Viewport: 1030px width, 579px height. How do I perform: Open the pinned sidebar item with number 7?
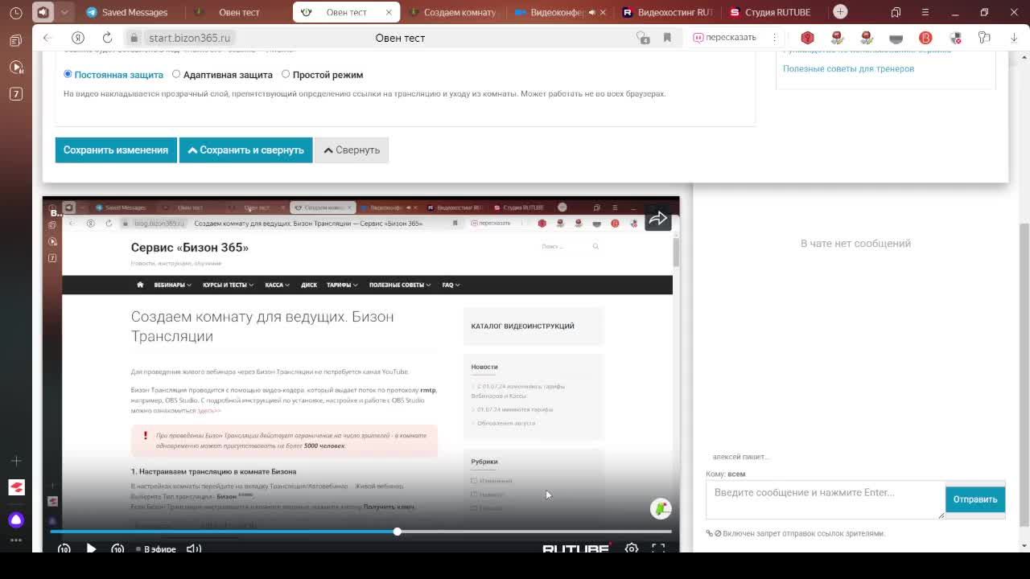coord(16,94)
